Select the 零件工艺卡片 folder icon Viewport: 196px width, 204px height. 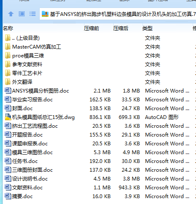click(8, 73)
